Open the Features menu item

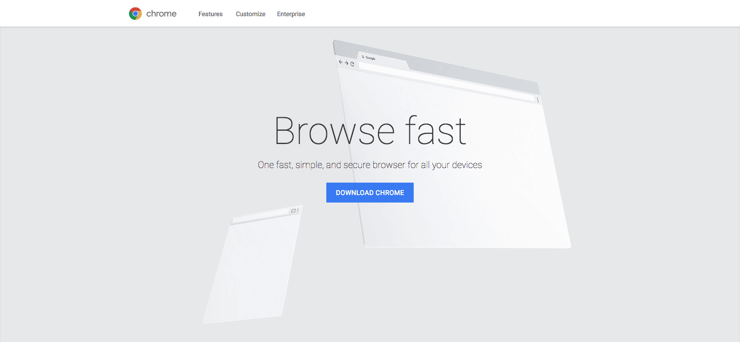[x=210, y=14]
